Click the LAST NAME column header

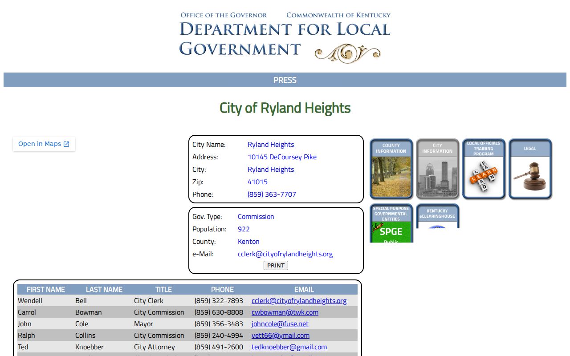pyautogui.click(x=104, y=289)
